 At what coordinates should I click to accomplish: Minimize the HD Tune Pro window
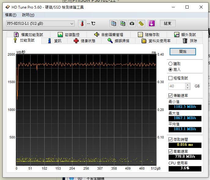[x=173, y=7]
